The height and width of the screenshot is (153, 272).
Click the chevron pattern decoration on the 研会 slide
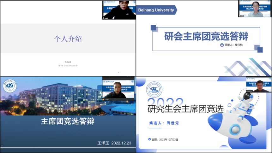click(x=246, y=67)
